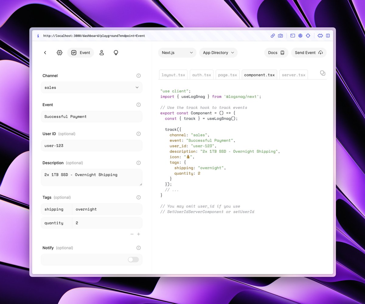Show info for Tags field
Viewport: 365px width, 304px height.
tap(139, 197)
